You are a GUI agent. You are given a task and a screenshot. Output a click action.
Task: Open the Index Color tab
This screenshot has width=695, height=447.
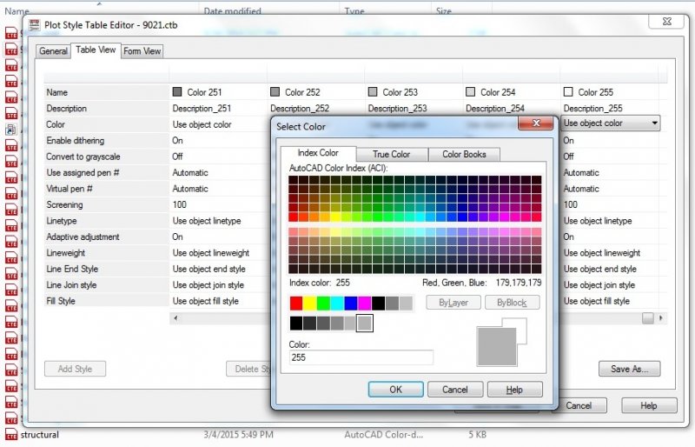(x=318, y=153)
